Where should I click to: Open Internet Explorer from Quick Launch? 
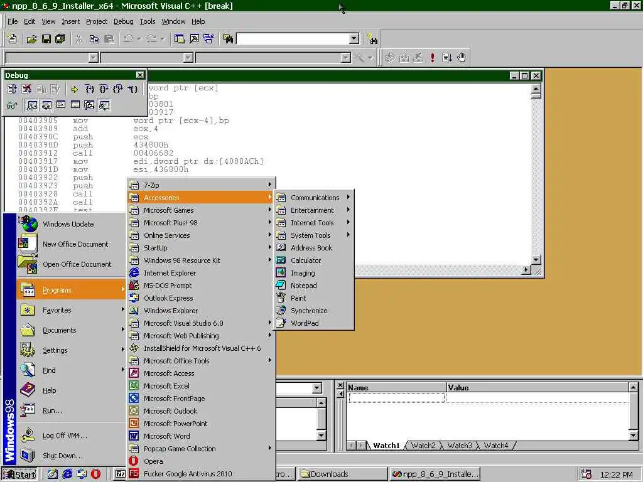(67, 474)
